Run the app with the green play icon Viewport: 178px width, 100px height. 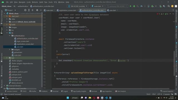pyautogui.click(x=130, y=6)
